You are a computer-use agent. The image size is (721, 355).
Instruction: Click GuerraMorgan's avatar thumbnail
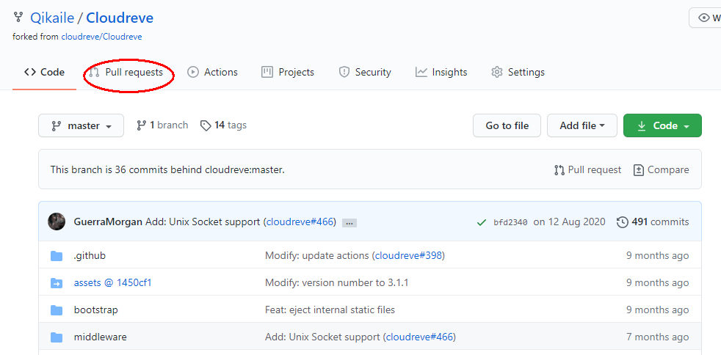point(57,222)
